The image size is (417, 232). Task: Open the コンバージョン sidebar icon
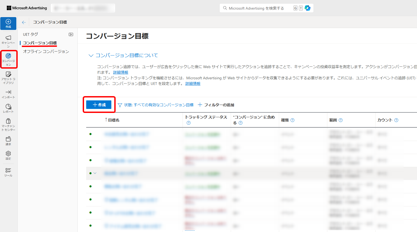click(8, 59)
